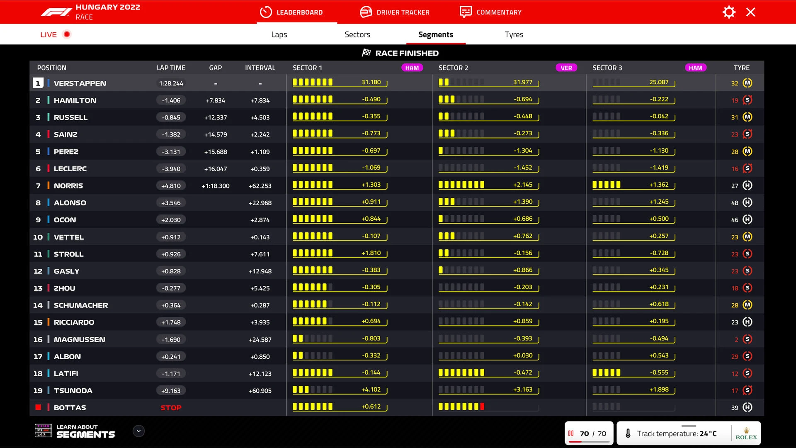Open the Driver Tracker view
This screenshot has height=448, width=796.
tap(395, 12)
